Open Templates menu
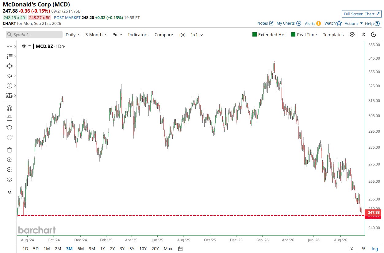Viewport: 384px width, 253px height. tap(333, 35)
